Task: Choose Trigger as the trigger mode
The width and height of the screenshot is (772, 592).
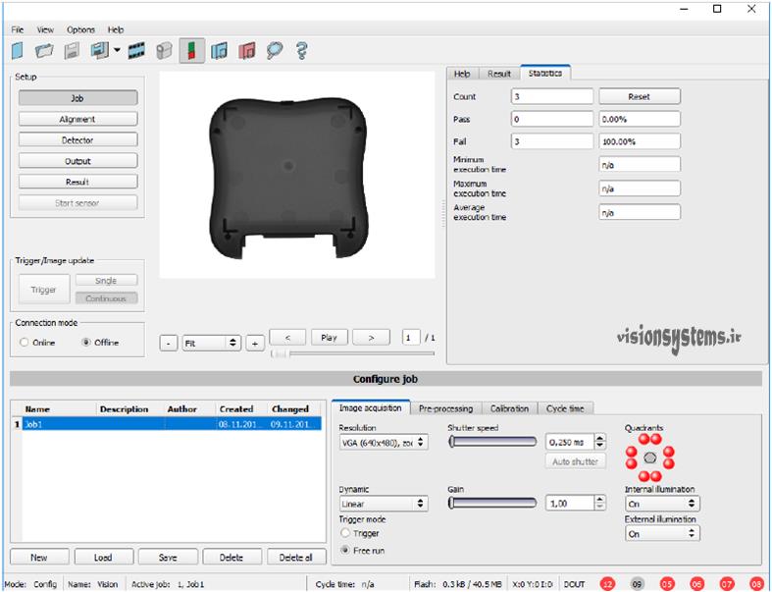Action: point(344,532)
